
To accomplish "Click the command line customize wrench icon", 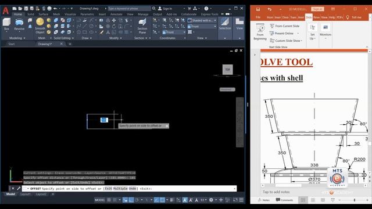I will 19,189.
